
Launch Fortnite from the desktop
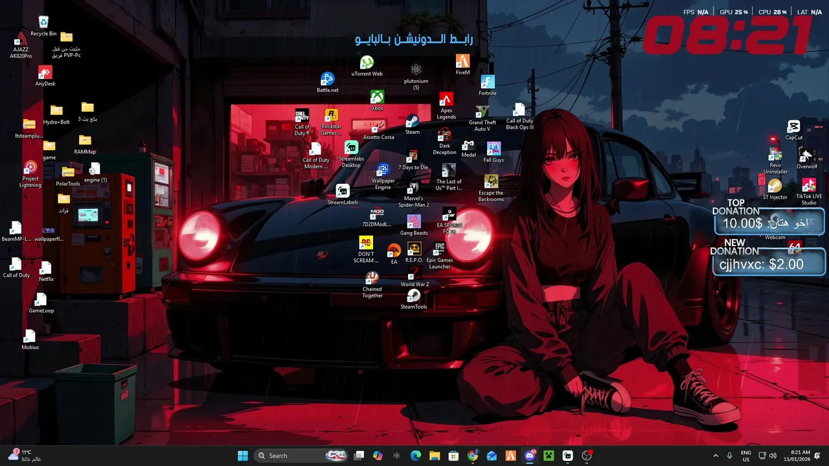(488, 85)
